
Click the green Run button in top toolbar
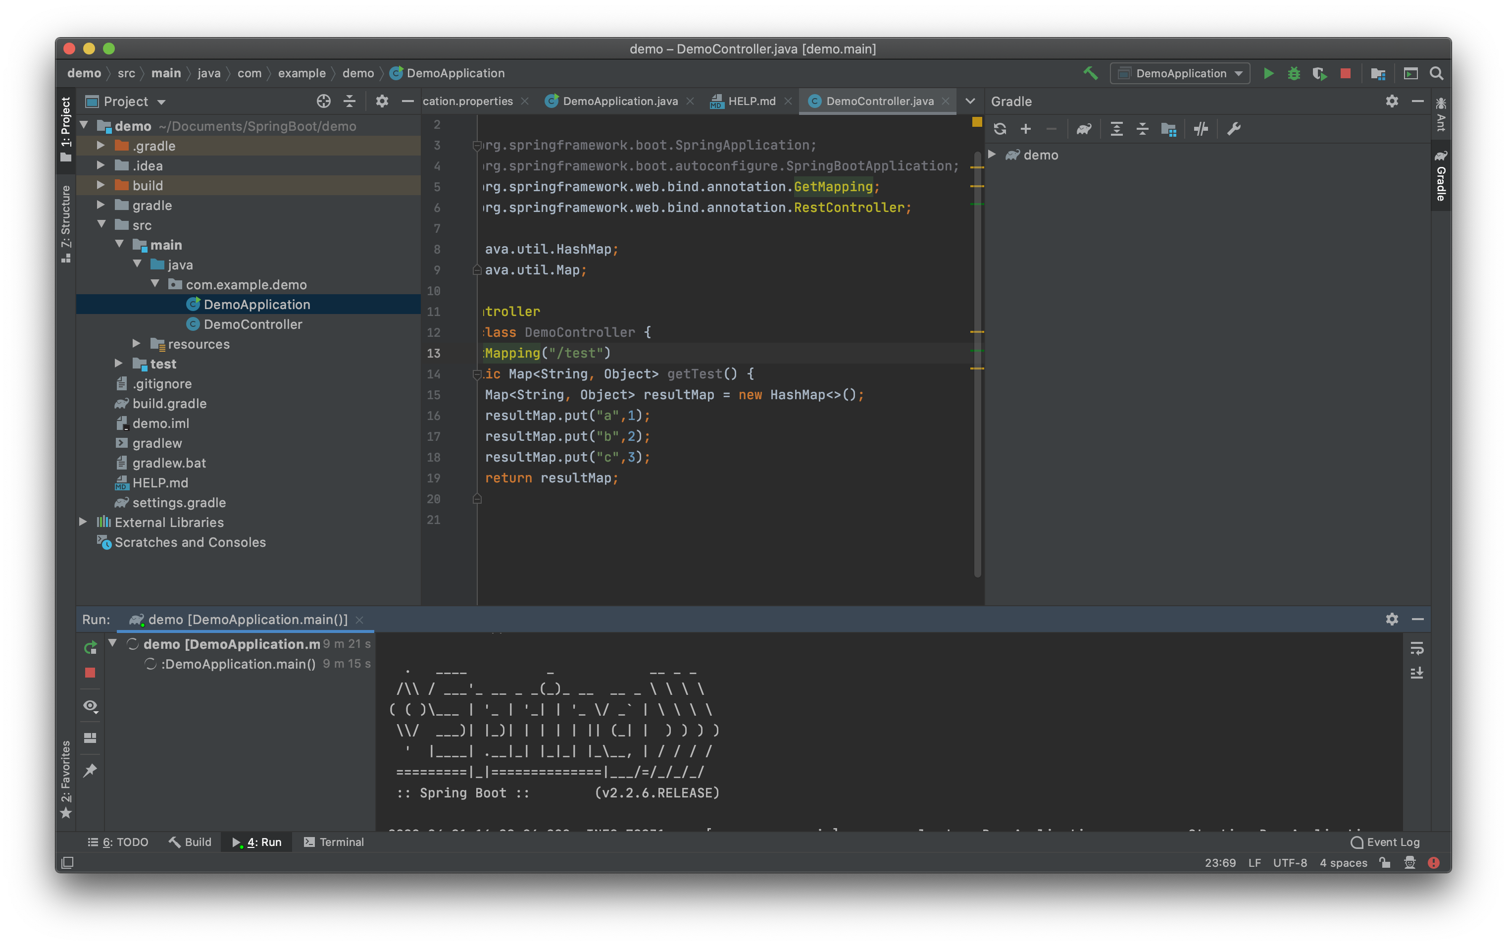(x=1268, y=74)
